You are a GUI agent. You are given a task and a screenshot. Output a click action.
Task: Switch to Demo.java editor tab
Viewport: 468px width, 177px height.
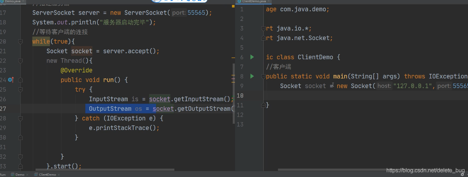13,1
